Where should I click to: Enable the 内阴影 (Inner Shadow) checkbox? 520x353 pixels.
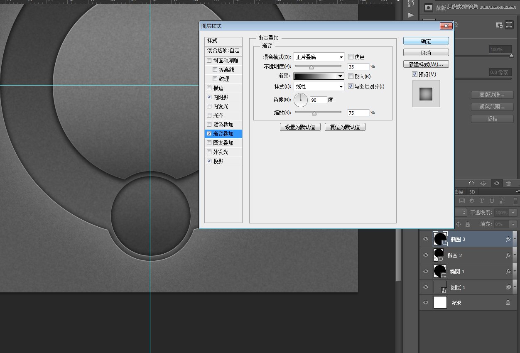coord(209,97)
